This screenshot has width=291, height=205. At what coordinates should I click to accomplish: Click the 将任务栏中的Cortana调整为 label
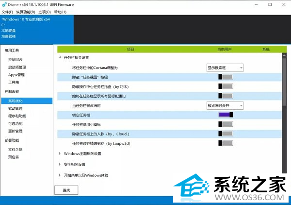95,68
